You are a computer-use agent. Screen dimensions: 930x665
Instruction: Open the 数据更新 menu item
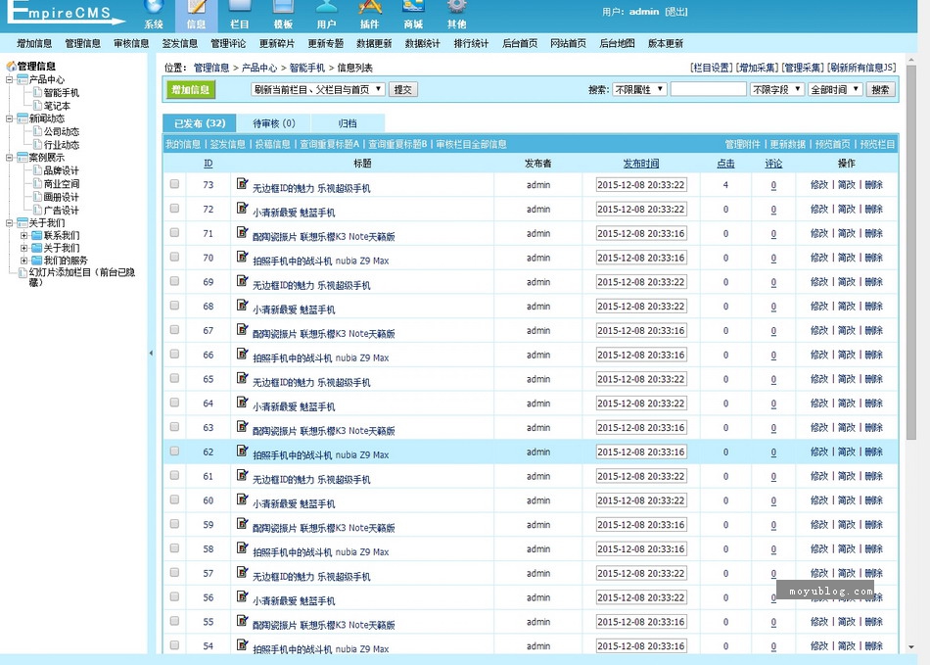[374, 43]
